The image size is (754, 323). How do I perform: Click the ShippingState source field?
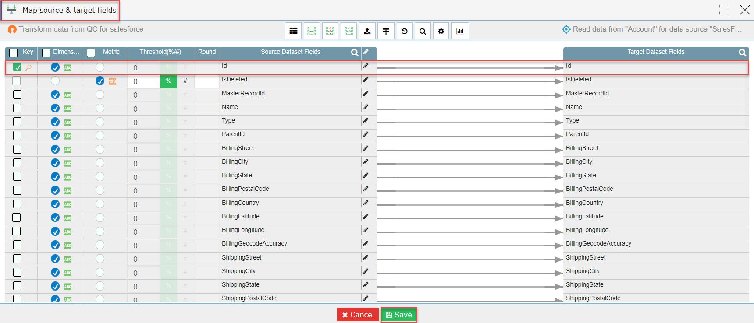coord(240,284)
